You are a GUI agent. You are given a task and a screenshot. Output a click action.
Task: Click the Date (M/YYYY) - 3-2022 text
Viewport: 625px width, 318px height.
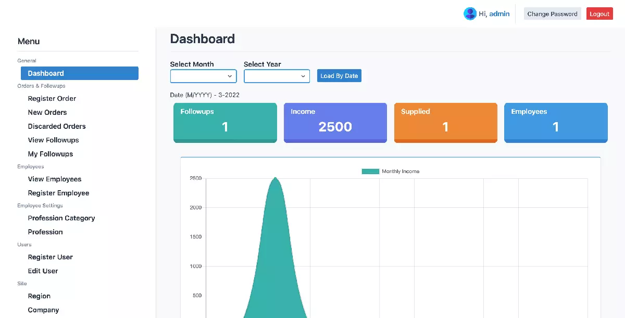coord(205,95)
